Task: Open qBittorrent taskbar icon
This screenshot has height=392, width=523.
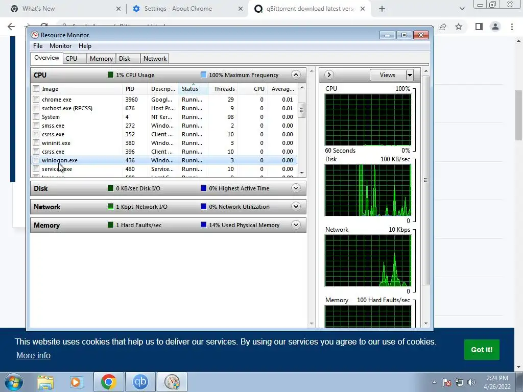Action: 140,382
